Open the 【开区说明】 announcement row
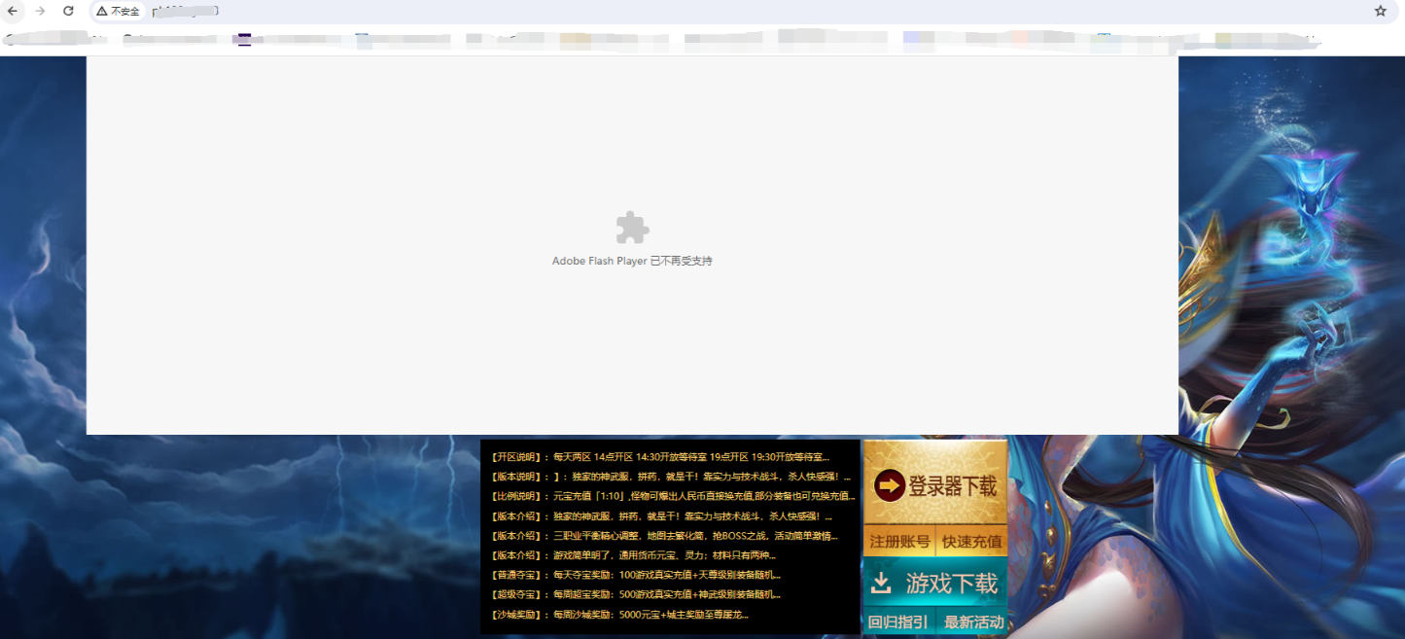Screen dimensions: 1405x639 pos(660,456)
